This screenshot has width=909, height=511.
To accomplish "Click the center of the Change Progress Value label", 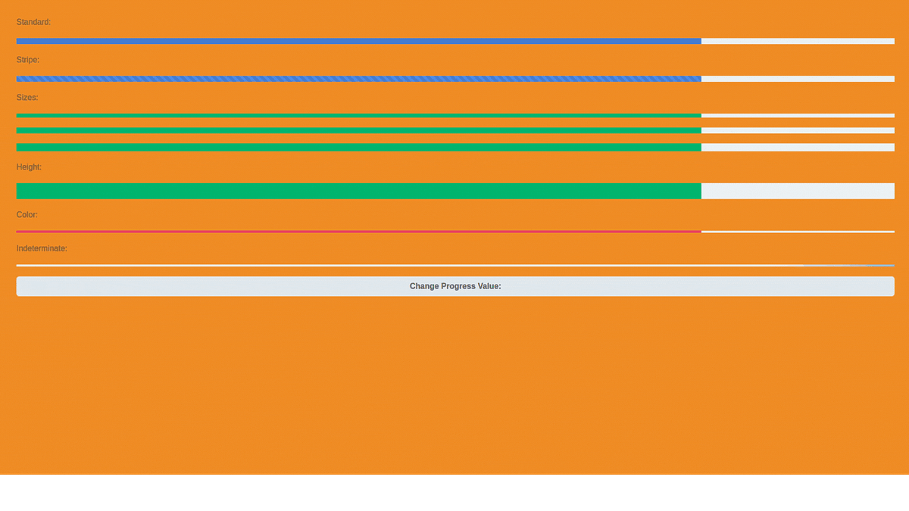I will pyautogui.click(x=454, y=286).
